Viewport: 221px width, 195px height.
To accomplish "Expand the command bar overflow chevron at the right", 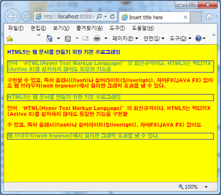I will [x=214, y=35].
